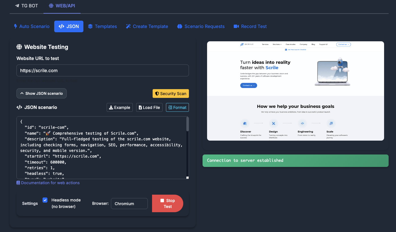Click the book icon next to documentation link
Screen dimensions: 396x232
[x=18, y=183]
